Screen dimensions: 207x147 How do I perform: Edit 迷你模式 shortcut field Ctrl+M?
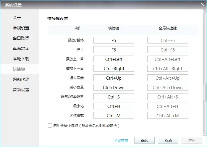tap(114, 116)
